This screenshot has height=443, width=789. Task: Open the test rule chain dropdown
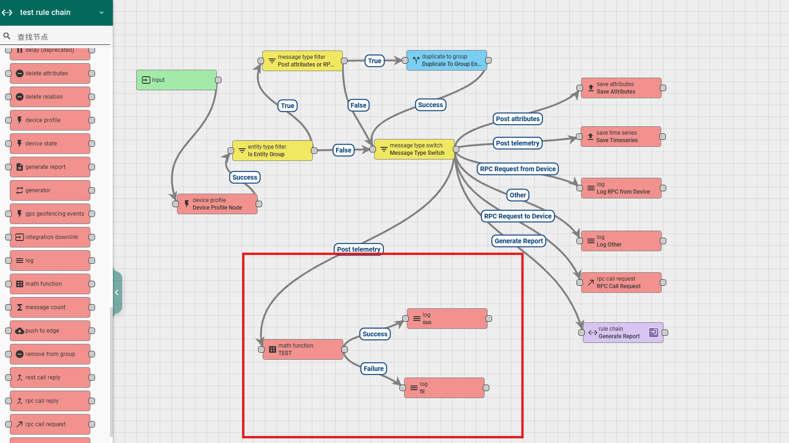click(102, 13)
